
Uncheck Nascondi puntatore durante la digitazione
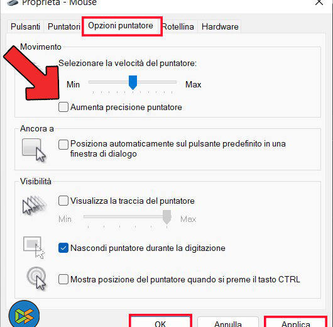pyautogui.click(x=63, y=248)
